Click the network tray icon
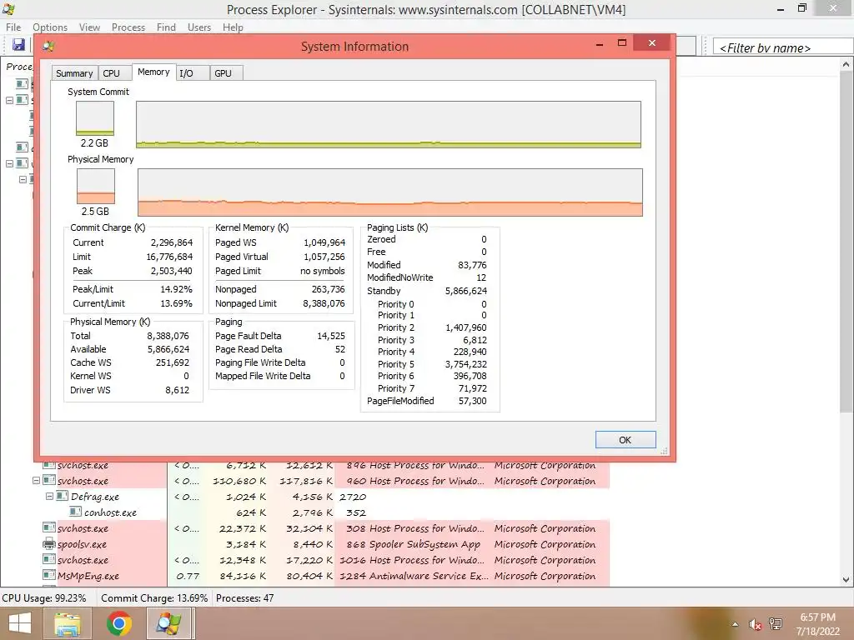The image size is (854, 640). click(x=776, y=624)
